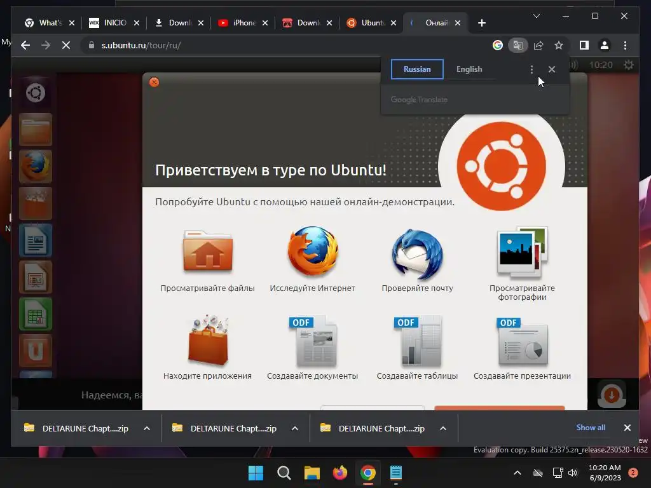Viewport: 651px width, 488px height.
Task: Open the Browse files folder icon
Action: pos(208,252)
